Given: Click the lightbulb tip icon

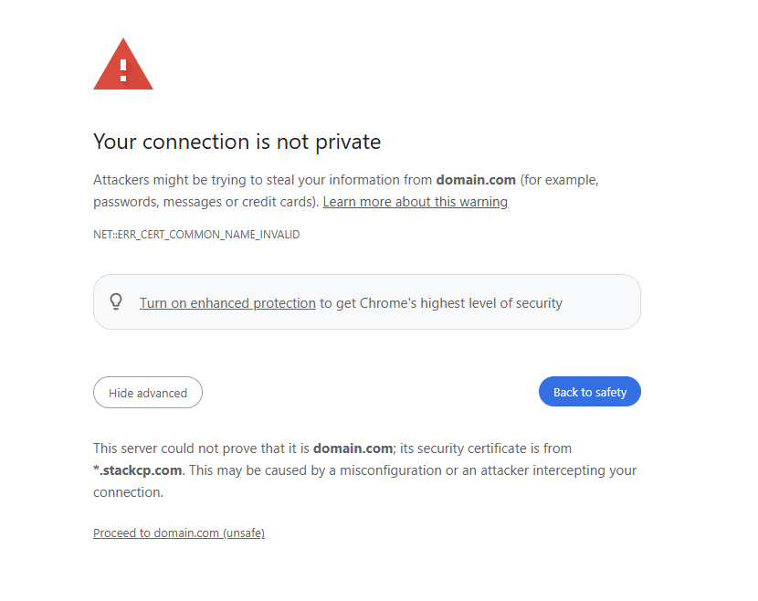Looking at the screenshot, I should tap(116, 301).
